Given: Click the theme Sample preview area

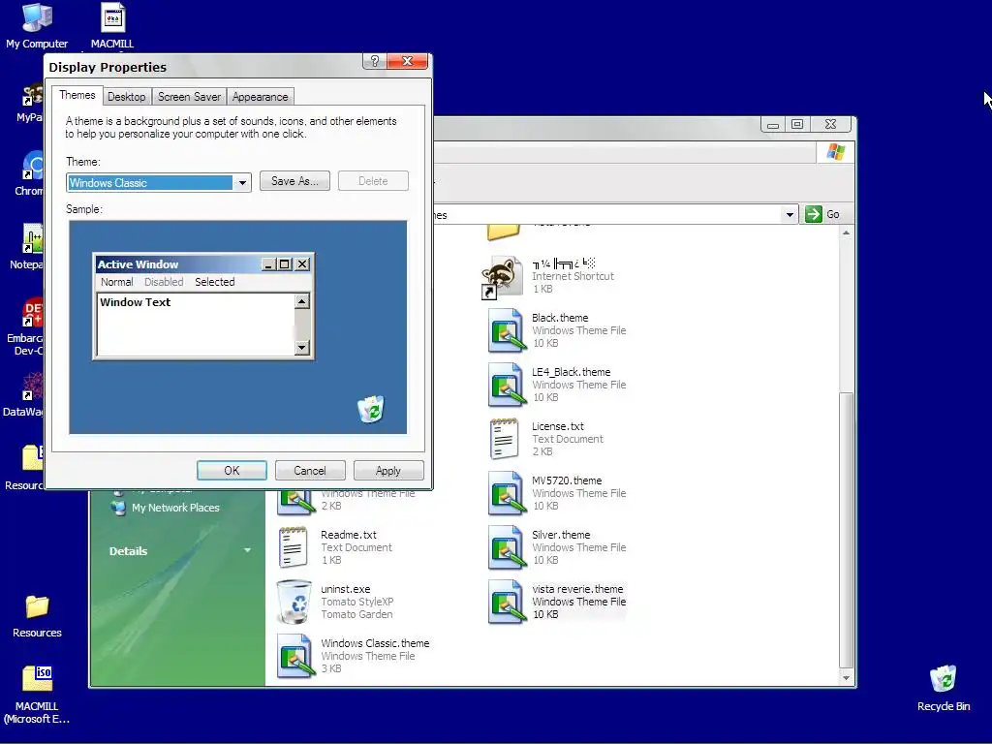Looking at the screenshot, I should [x=238, y=327].
